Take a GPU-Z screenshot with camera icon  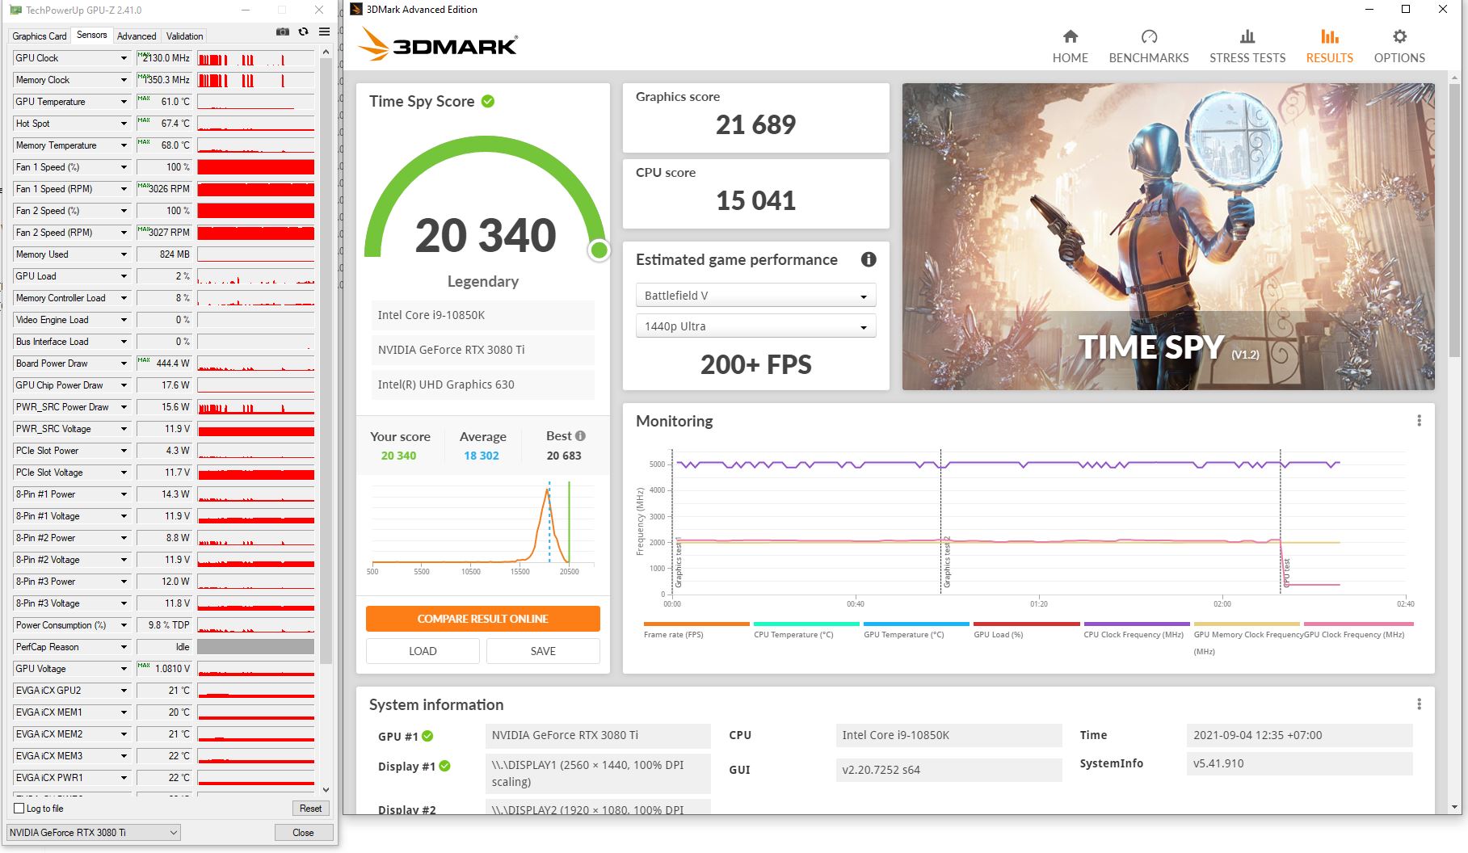(283, 32)
